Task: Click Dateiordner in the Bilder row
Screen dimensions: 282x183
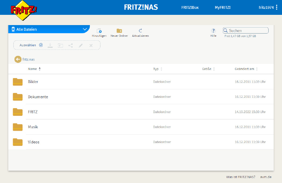Action: (x=162, y=82)
